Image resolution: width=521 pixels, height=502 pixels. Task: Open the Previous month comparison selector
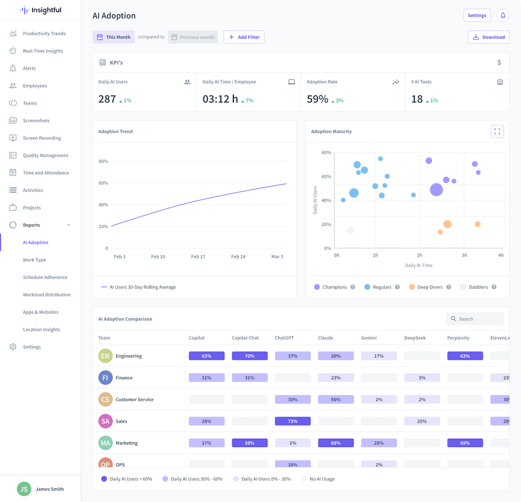tap(193, 37)
